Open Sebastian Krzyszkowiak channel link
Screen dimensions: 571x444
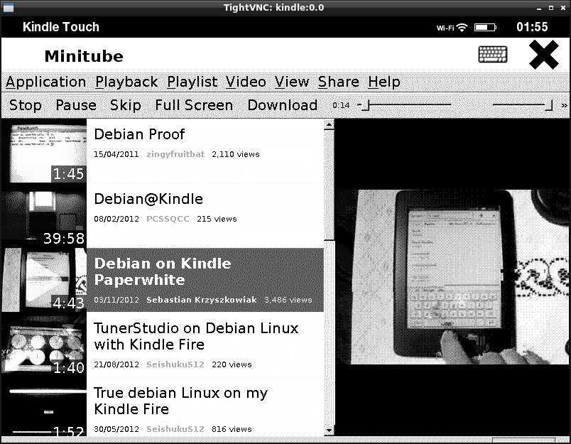click(x=202, y=300)
